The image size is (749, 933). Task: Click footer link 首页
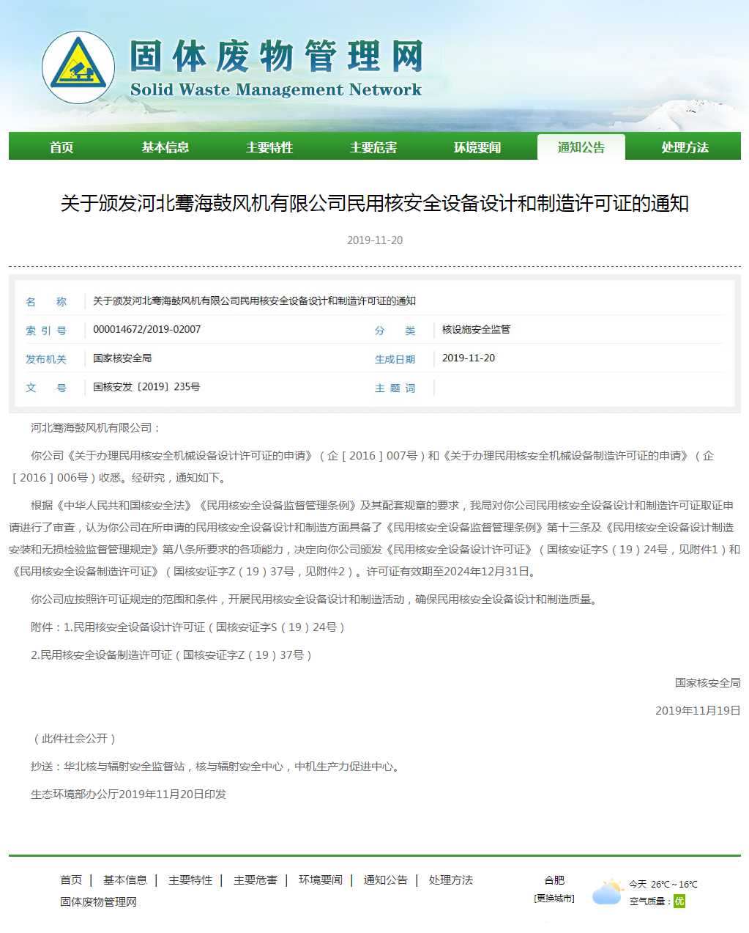pyautogui.click(x=71, y=879)
